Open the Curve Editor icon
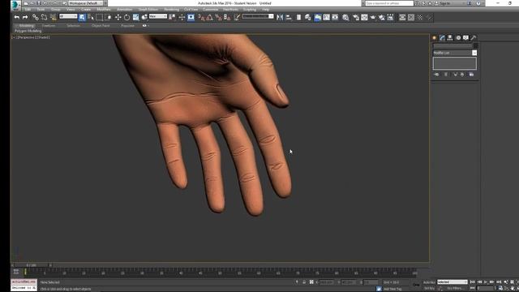Viewport: 519px width, 292px height. (326, 17)
